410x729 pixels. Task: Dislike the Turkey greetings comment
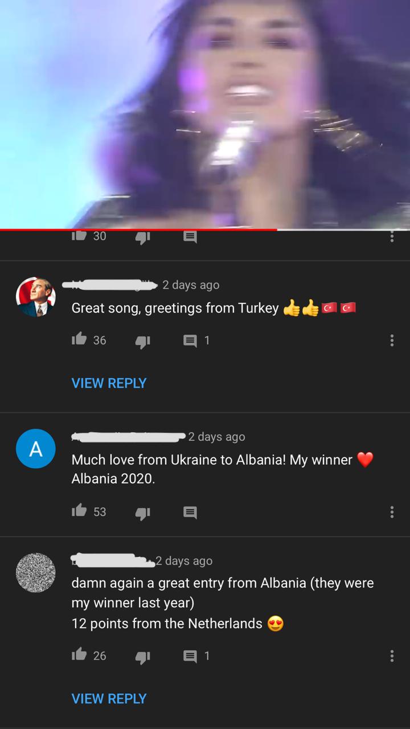coord(142,341)
